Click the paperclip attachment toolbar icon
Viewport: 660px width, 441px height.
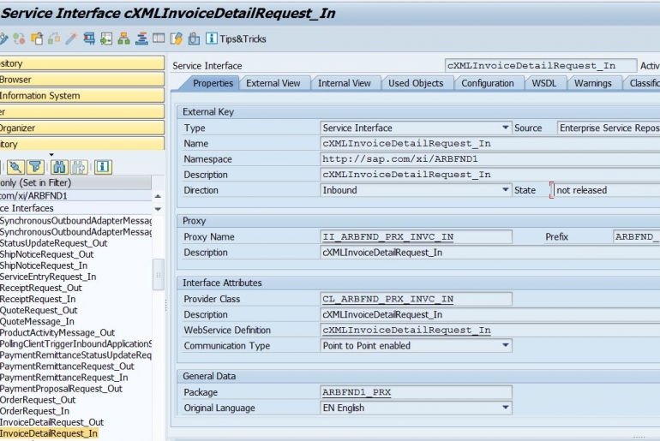click(194, 39)
